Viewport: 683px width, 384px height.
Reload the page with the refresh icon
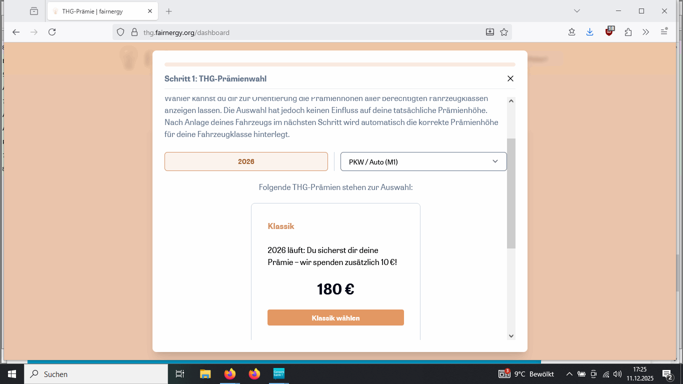[x=52, y=32]
